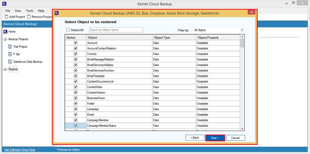310x154 pixels.
Task: Click the ContentDocumentLink object name
Action: (100, 82)
